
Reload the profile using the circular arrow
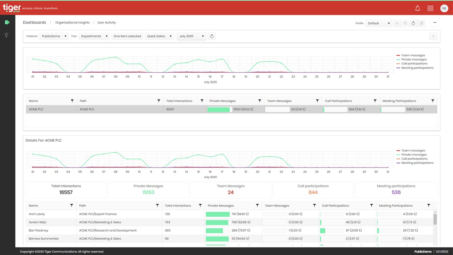click(413, 23)
